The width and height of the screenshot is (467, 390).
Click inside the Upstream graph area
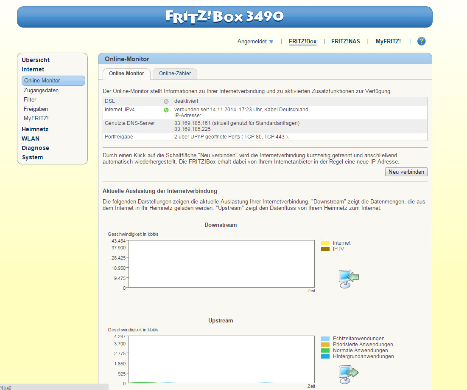(221, 359)
